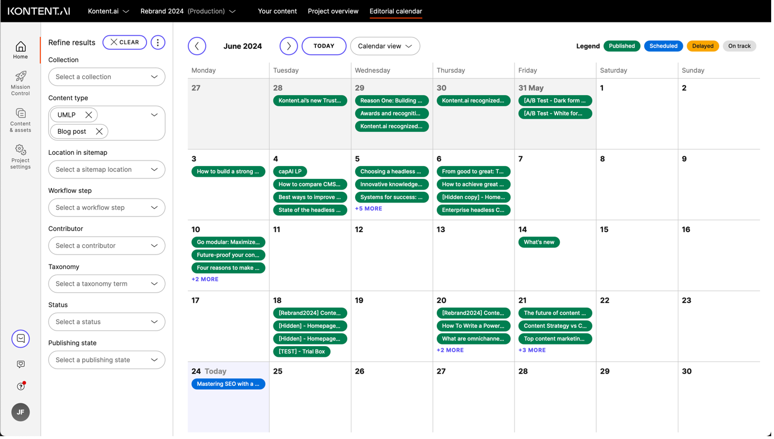Remove the Blog post filter tag

[99, 131]
